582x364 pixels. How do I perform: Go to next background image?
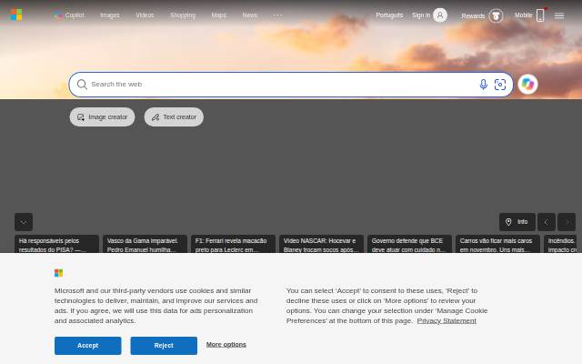[x=567, y=222]
